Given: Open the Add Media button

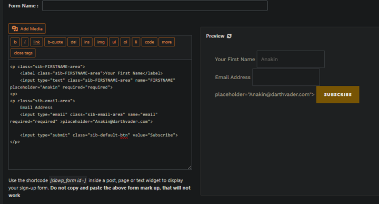Looking at the screenshot, I should [x=27, y=28].
